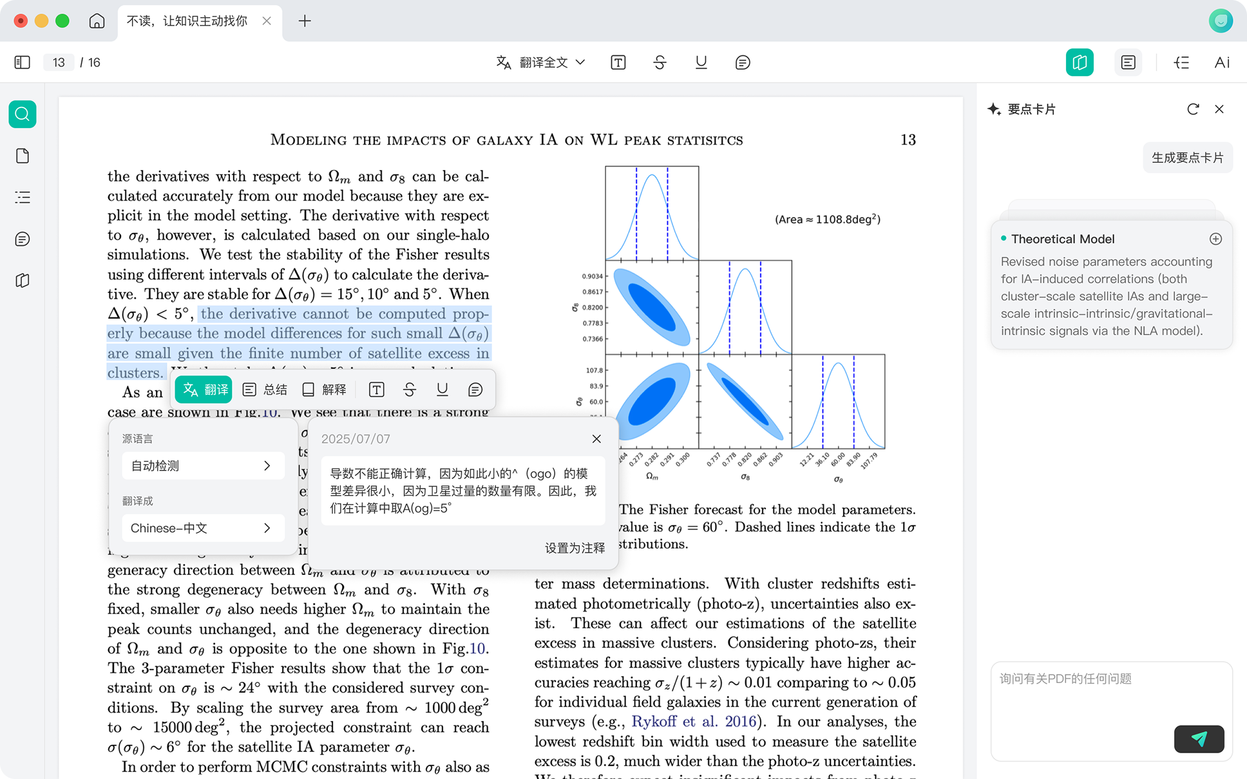
Task: Select the underline annotation tool
Action: click(x=701, y=62)
